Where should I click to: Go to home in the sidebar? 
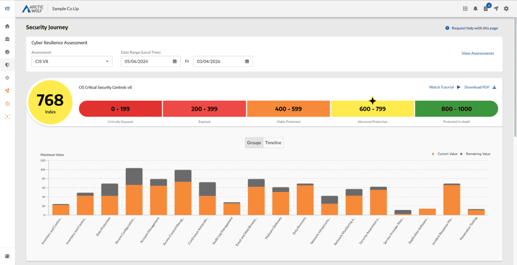point(7,26)
